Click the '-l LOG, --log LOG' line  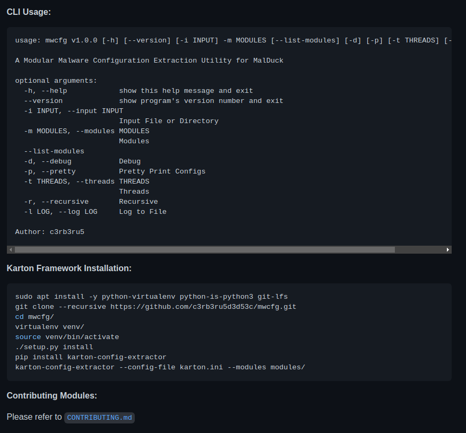(x=96, y=212)
